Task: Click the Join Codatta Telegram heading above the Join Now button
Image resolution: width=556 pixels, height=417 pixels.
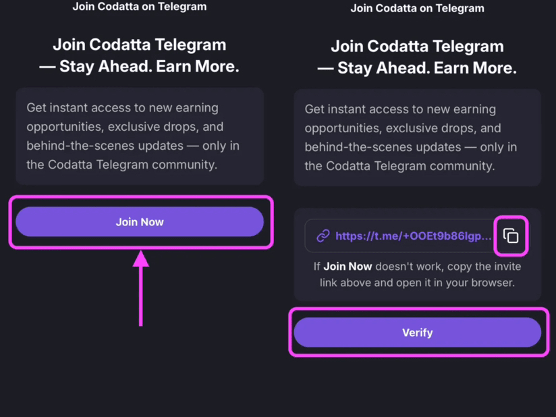Action: 140,45
